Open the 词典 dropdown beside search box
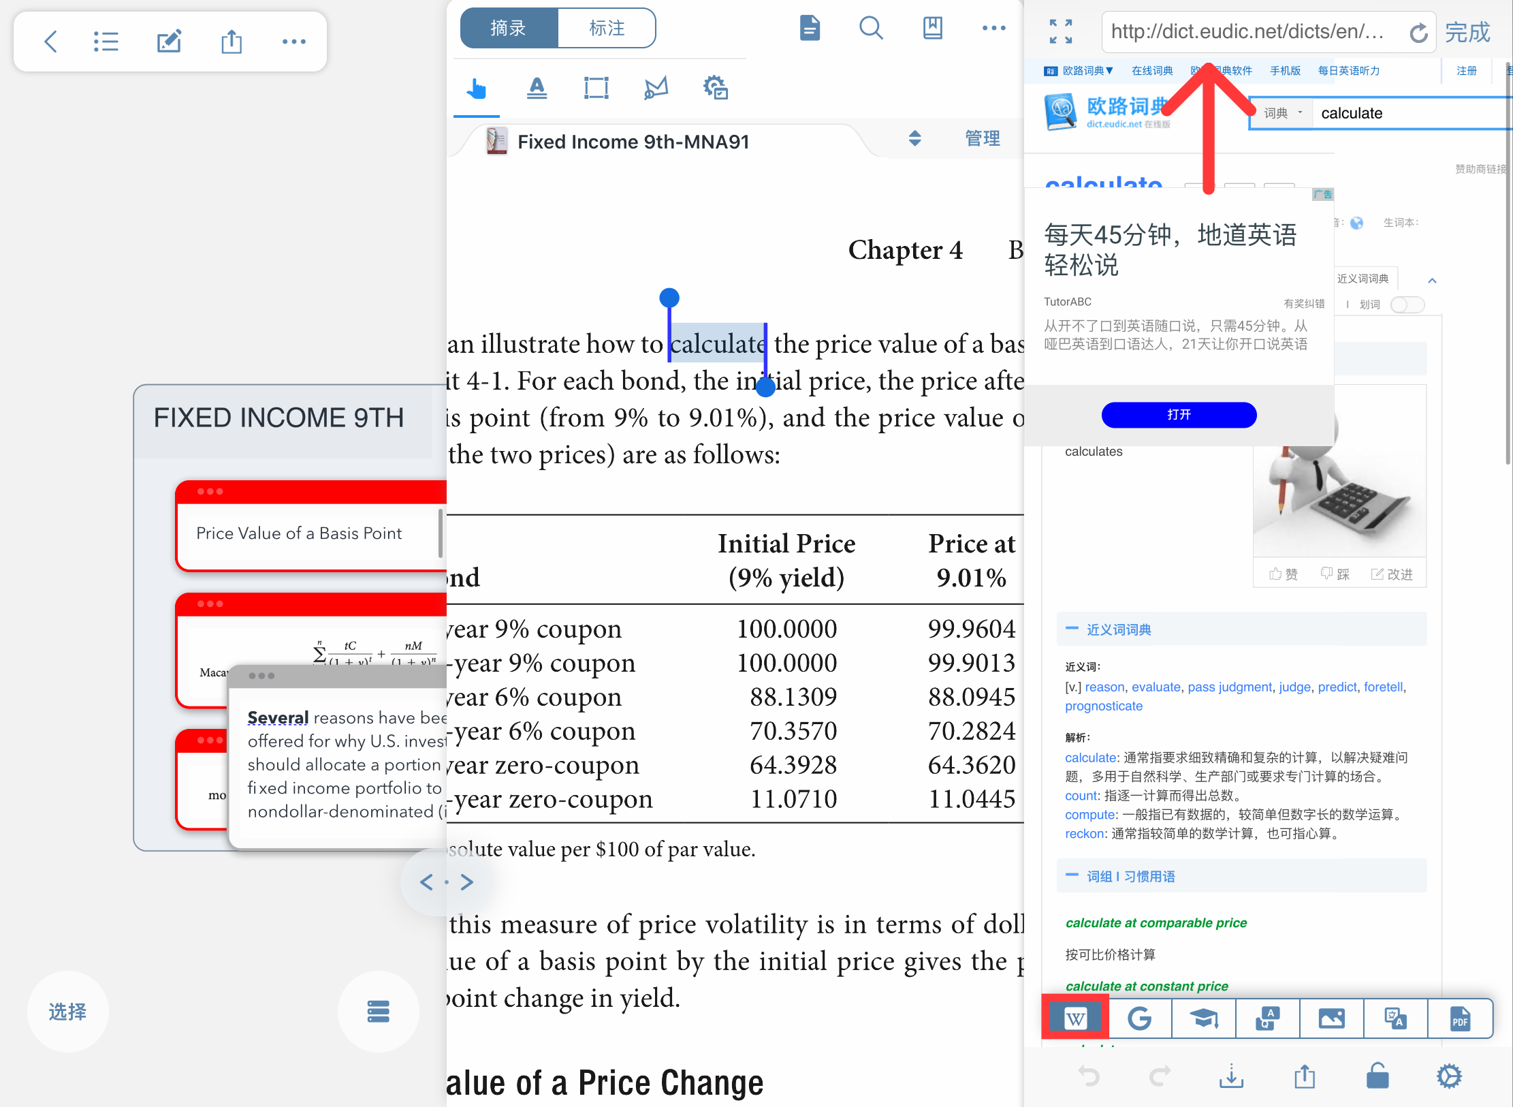This screenshot has width=1513, height=1107. (1282, 113)
